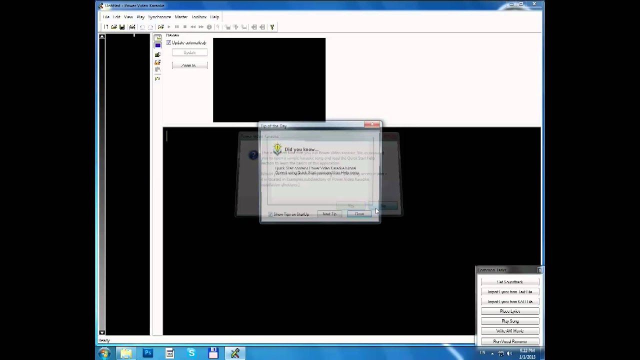Open the View menu
The height and width of the screenshot is (360, 640).
[128, 17]
